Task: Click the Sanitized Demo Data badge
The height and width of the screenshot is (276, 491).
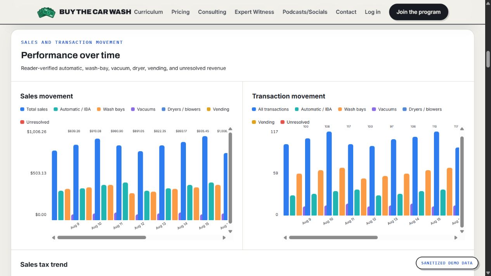Action: point(447,263)
